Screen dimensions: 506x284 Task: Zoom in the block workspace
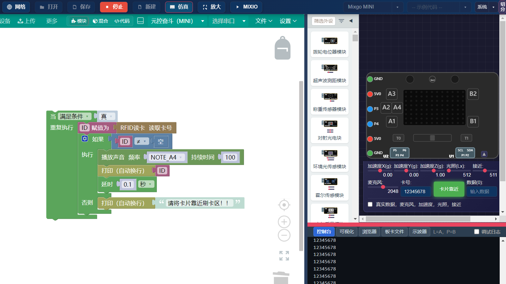[x=284, y=222]
